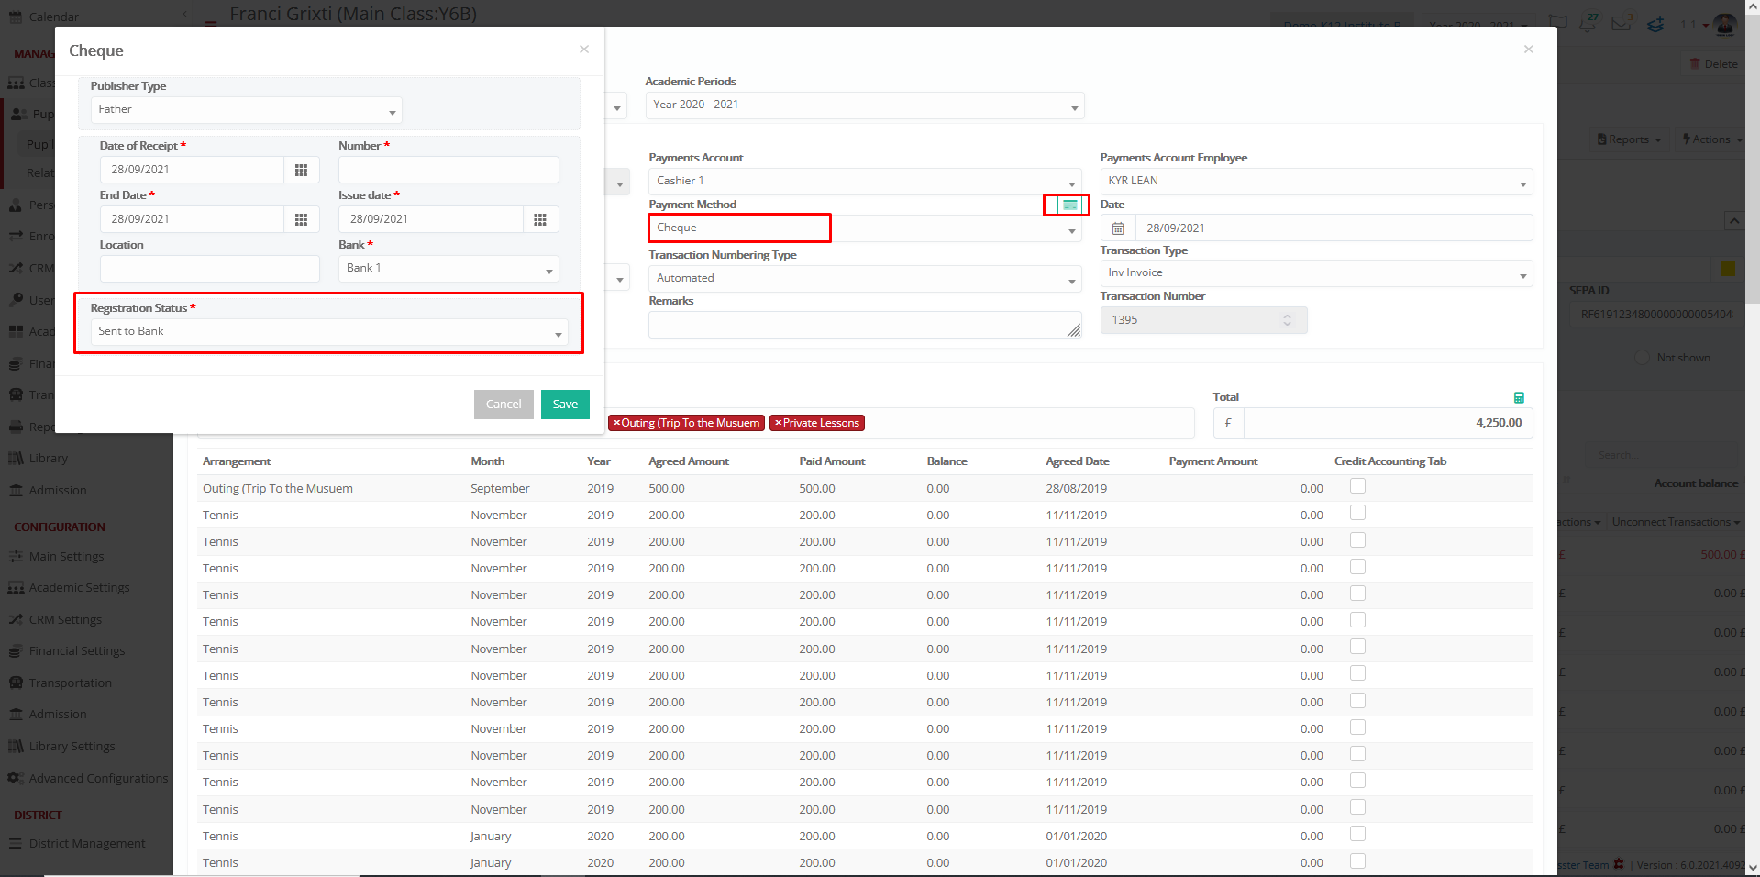
Task: Click the Library Settings books icon
Action: tap(16, 746)
